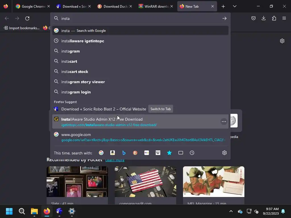Open the Firefox application menu

pyautogui.click(x=284, y=18)
